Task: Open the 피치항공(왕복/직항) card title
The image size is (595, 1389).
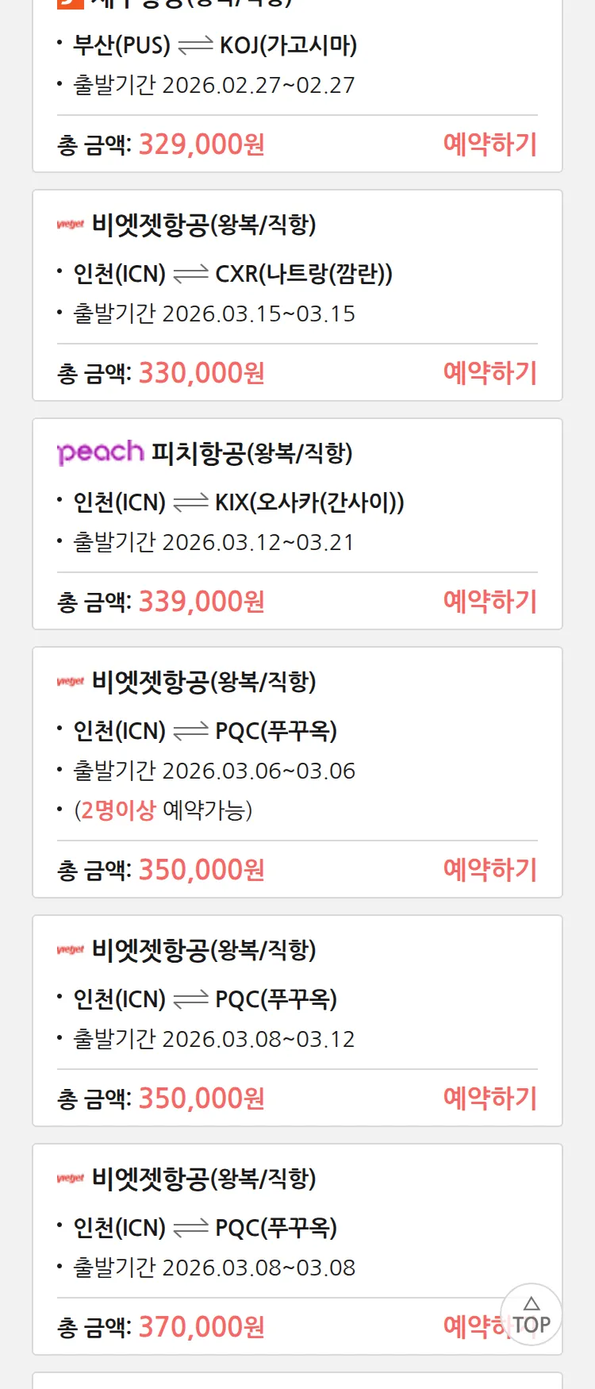Action: (x=251, y=453)
